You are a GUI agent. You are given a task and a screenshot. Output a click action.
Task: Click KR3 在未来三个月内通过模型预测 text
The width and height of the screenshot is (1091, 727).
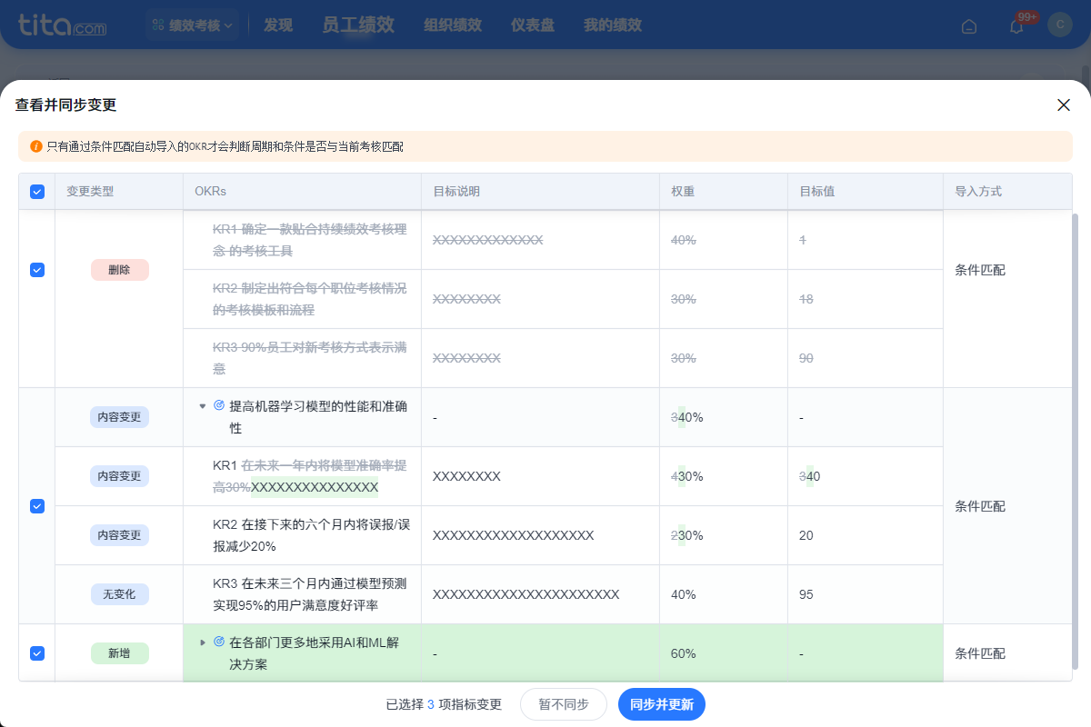click(309, 594)
